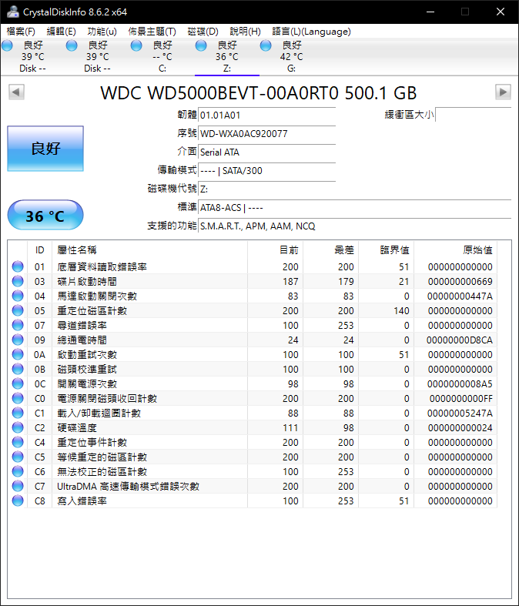Select the 硬碟溫度 attribute name
The height and width of the screenshot is (606, 519).
77,428
